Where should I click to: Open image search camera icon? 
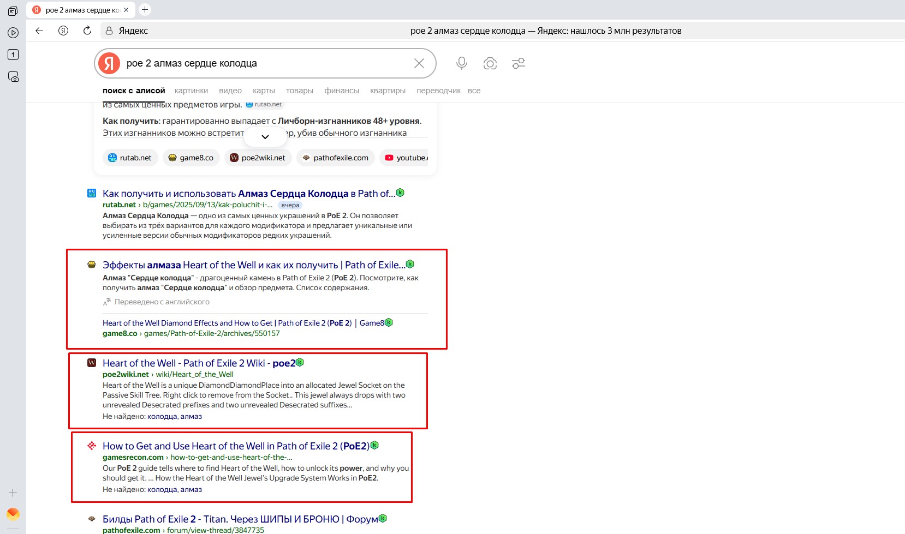490,63
